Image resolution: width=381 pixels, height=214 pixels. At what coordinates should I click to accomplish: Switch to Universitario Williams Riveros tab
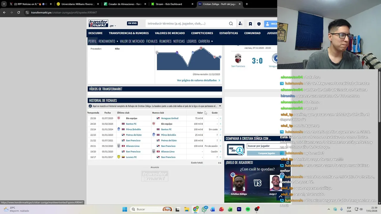[77, 4]
